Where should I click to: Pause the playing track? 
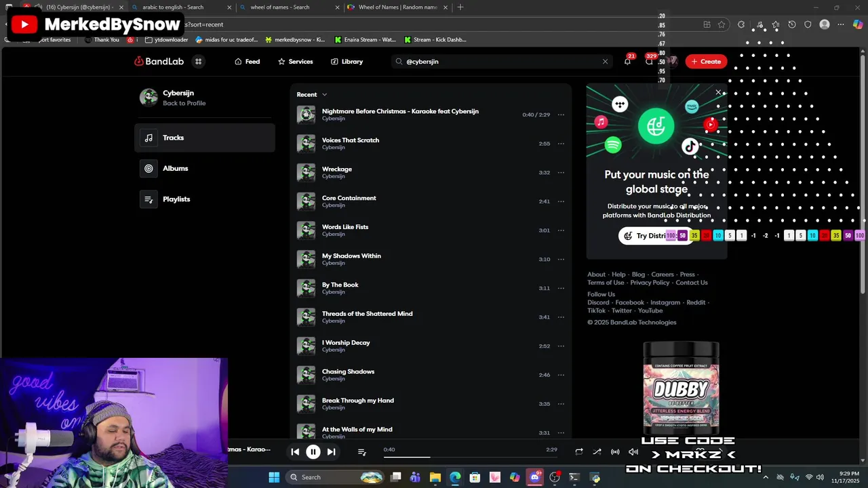point(313,452)
